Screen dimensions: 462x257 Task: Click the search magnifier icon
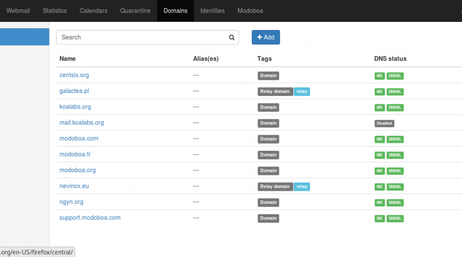(232, 38)
